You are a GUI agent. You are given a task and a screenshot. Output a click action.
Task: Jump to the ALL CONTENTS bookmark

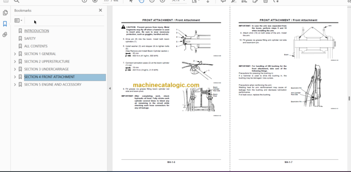point(36,46)
